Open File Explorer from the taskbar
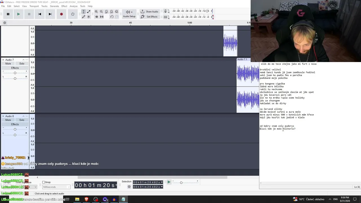361x203 pixels. click(x=77, y=199)
